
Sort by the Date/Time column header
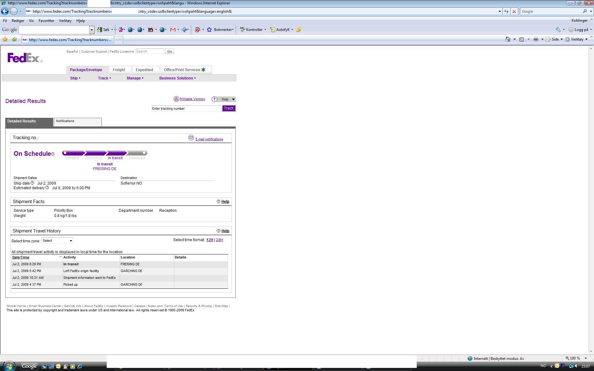click(21, 257)
